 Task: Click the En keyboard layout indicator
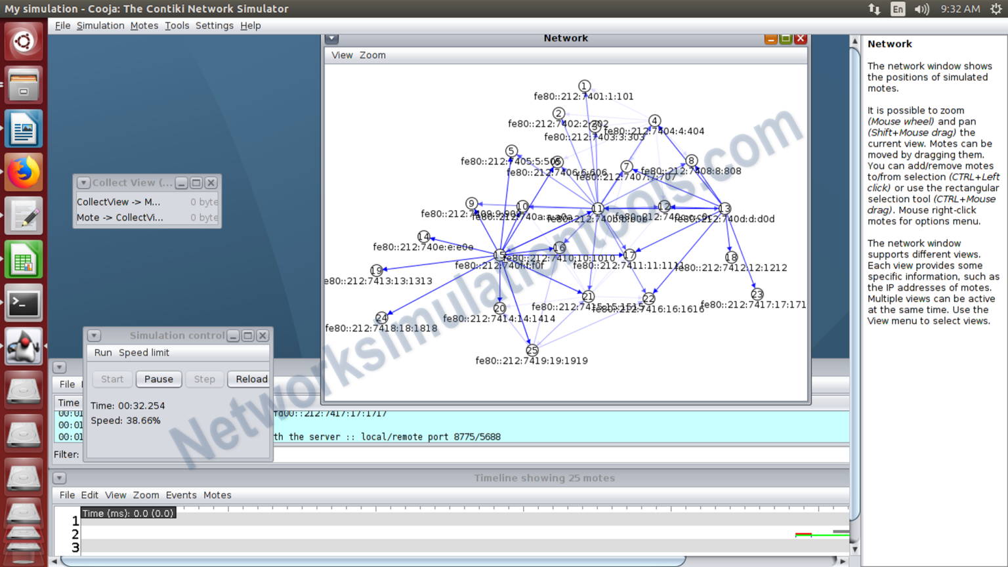(x=897, y=9)
